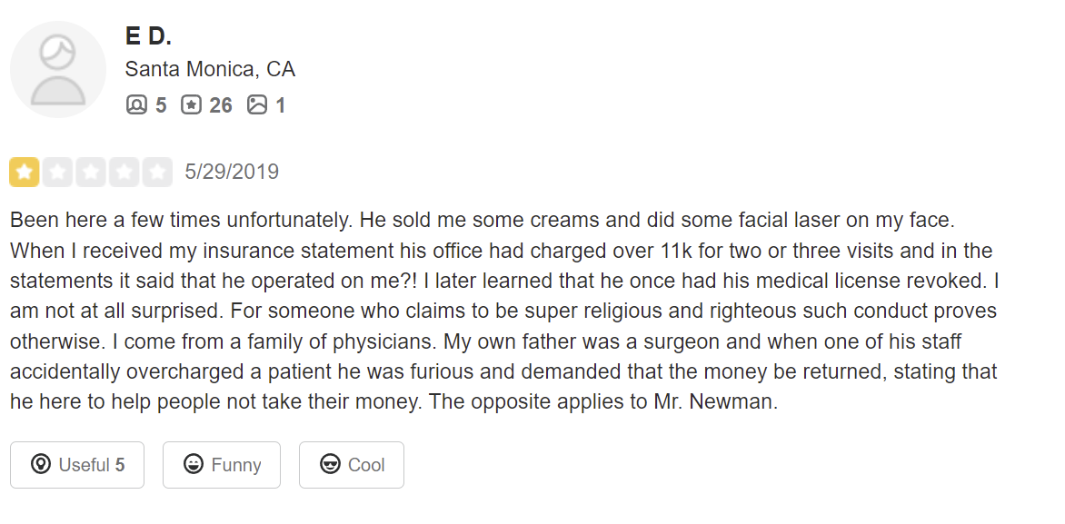Image resolution: width=1065 pixels, height=524 pixels.
Task: Click the review count number 26
Action: click(221, 105)
